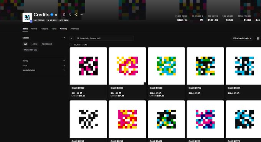This screenshot has width=261, height=142.
Task: Click the Last sale $91.31 text
Action: (78, 96)
